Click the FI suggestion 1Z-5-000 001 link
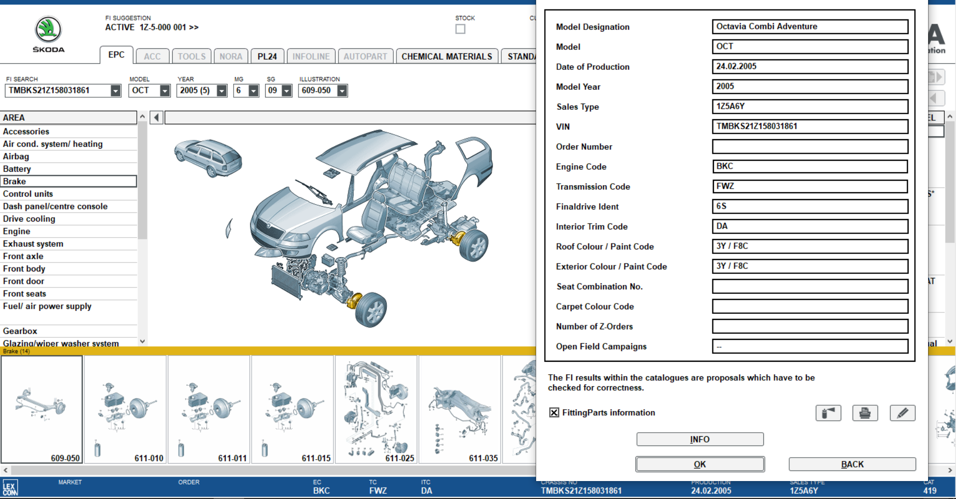This screenshot has width=956, height=499. [169, 27]
